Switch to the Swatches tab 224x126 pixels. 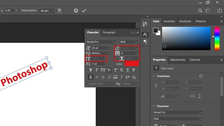tap(169, 21)
